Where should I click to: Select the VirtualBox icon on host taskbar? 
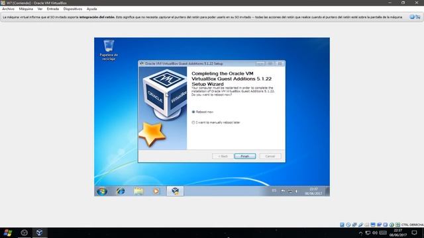[40, 233]
